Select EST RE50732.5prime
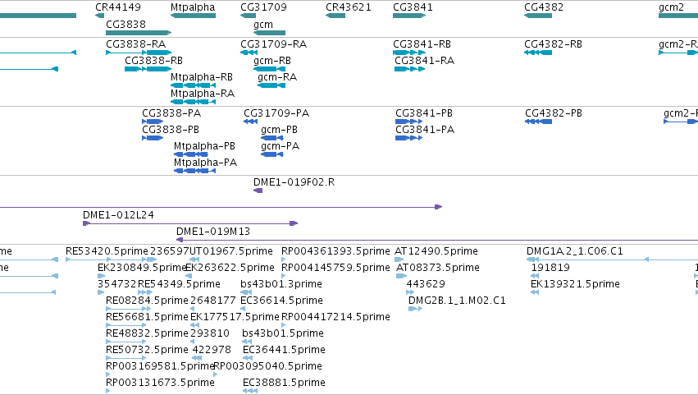The width and height of the screenshot is (698, 395). point(147,351)
